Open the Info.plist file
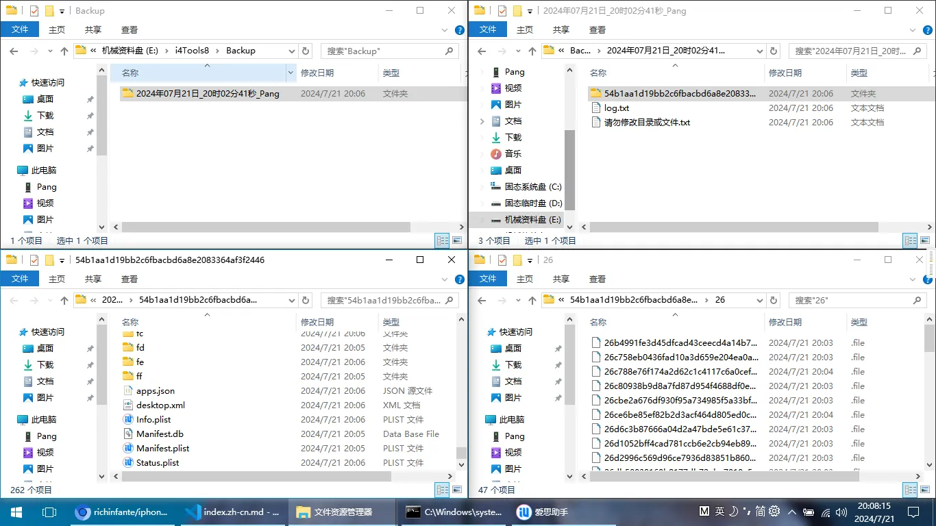The width and height of the screenshot is (936, 526). 153,420
